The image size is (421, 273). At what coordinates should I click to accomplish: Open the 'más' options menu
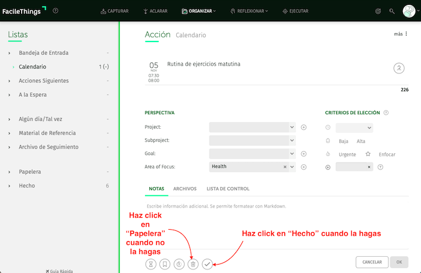[x=401, y=34]
